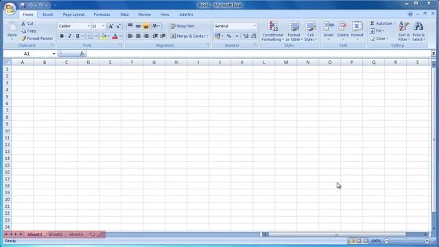Click Decrease Decimal icon
The height and width of the screenshot is (247, 439).
[254, 36]
